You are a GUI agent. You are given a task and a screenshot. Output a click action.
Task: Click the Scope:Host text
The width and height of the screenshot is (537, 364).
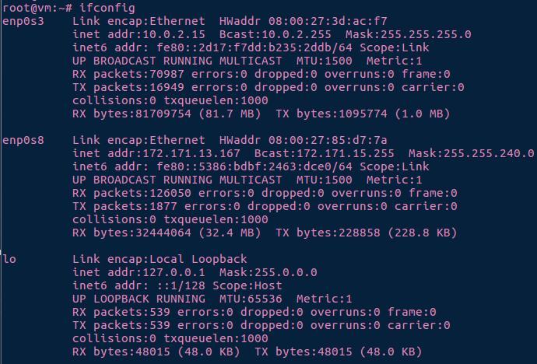click(247, 285)
